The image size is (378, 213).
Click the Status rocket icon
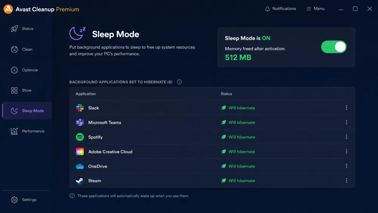tap(14, 29)
